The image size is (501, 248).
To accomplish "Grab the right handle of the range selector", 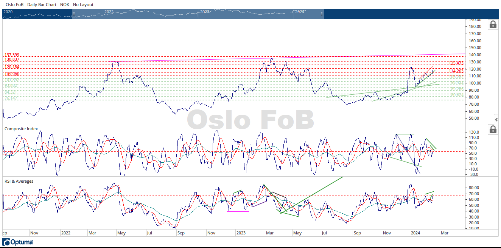I will [322, 13].
